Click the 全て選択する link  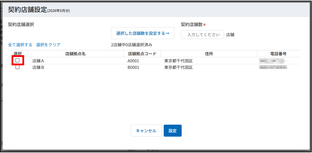[x=20, y=45]
